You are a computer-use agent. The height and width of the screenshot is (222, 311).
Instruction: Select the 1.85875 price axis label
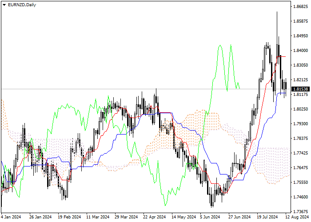301,21
